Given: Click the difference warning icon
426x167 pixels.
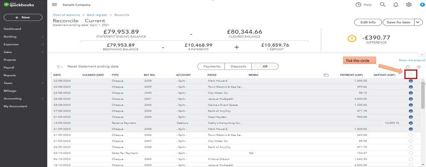Looking at the screenshot, I should point(352,38).
